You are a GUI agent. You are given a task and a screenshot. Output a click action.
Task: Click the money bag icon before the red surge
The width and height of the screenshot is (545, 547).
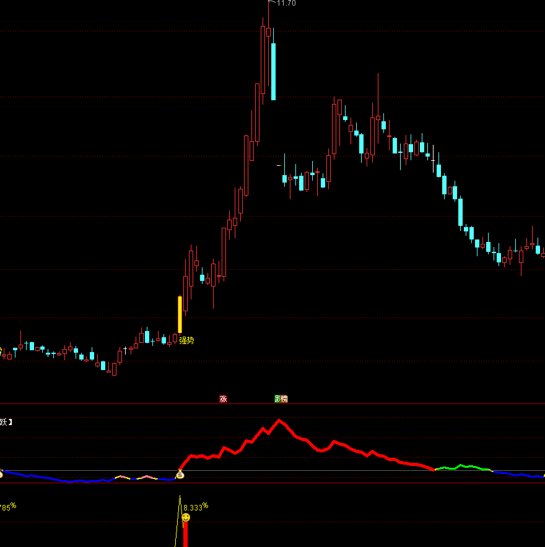(180, 475)
